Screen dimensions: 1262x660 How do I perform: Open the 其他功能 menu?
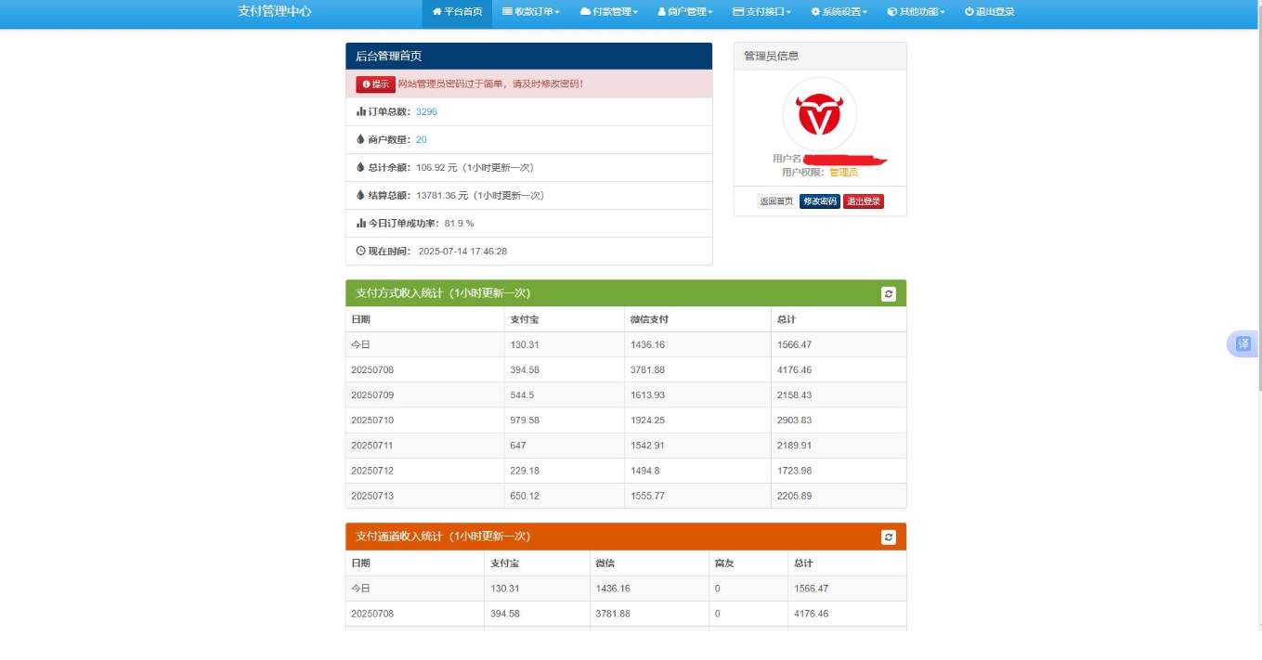[916, 12]
